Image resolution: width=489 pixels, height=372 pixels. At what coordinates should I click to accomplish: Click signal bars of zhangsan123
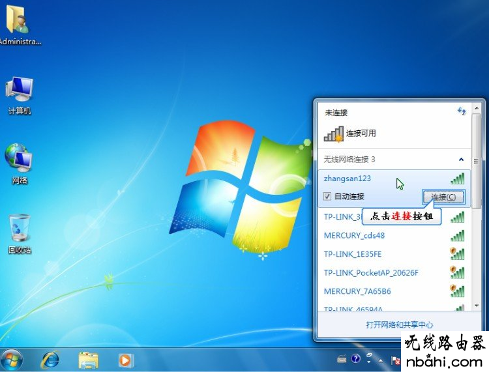458,179
